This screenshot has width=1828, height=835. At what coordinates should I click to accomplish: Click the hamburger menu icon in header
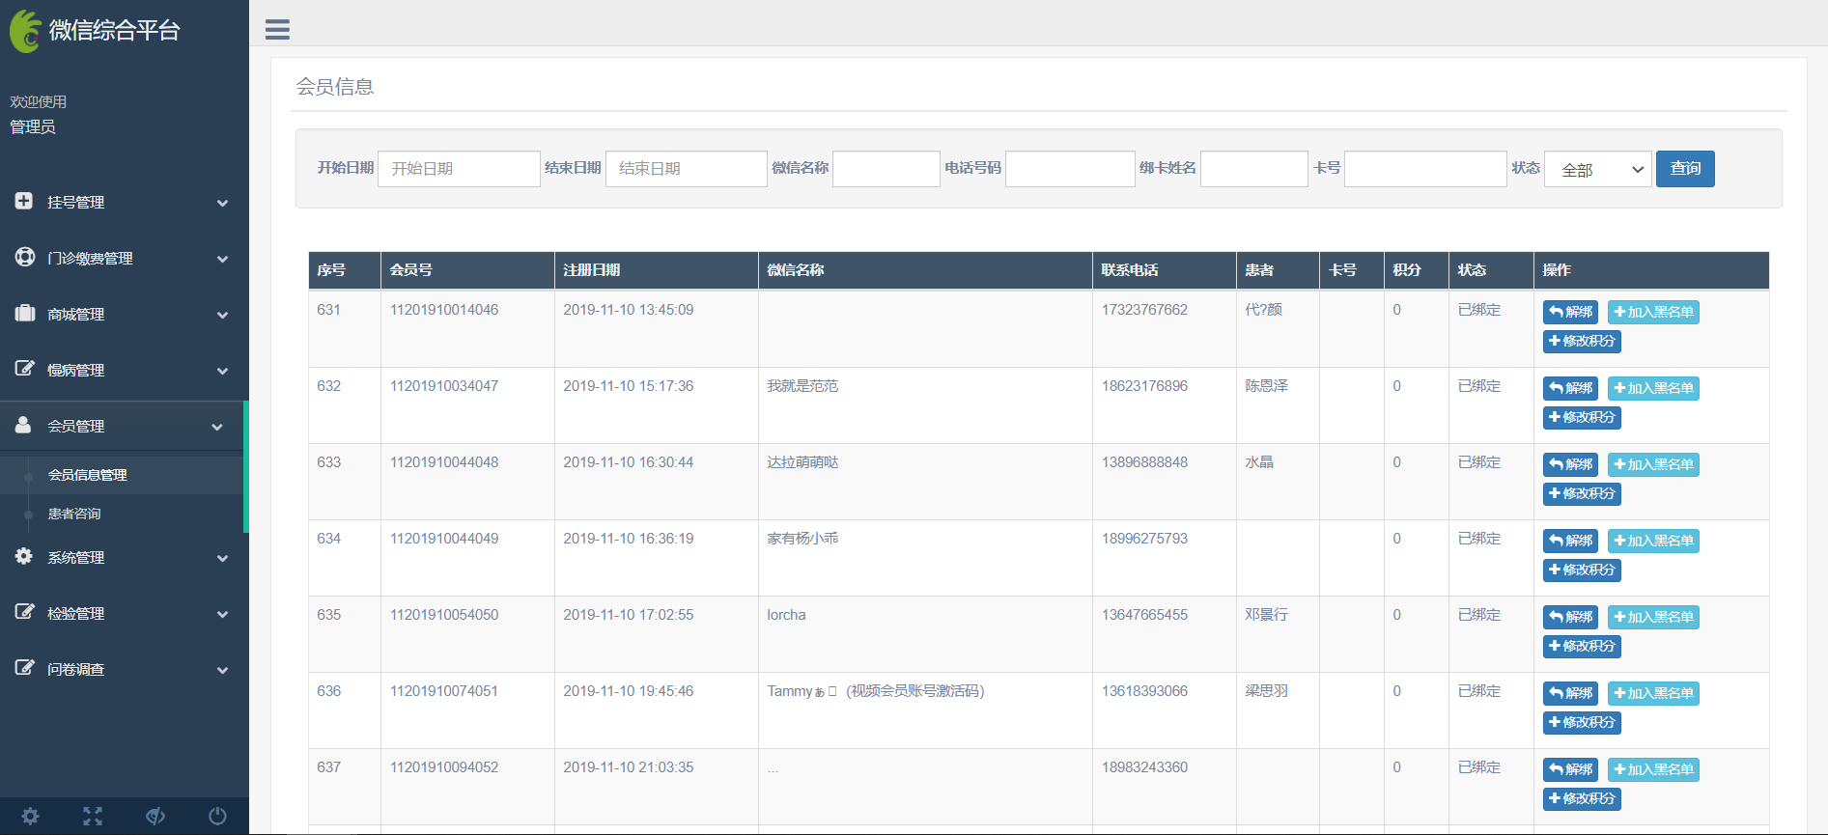(277, 30)
